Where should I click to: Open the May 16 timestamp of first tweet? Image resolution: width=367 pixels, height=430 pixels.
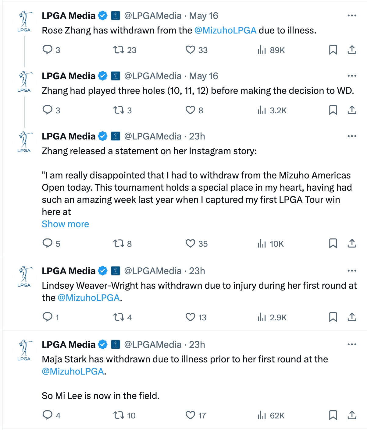pos(204,16)
